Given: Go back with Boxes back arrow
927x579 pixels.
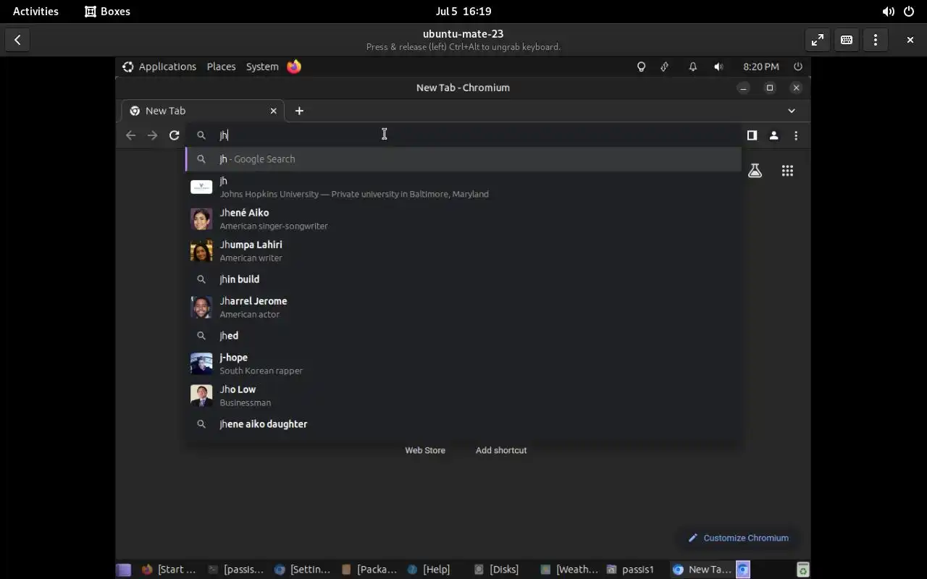Looking at the screenshot, I should [17, 40].
